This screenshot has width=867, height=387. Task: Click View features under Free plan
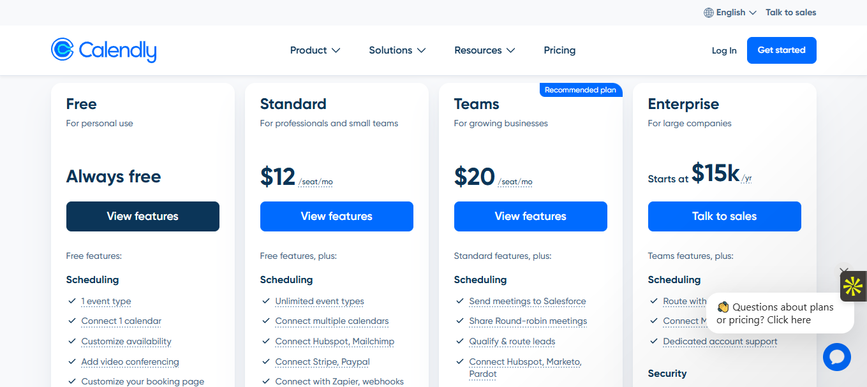tap(143, 216)
